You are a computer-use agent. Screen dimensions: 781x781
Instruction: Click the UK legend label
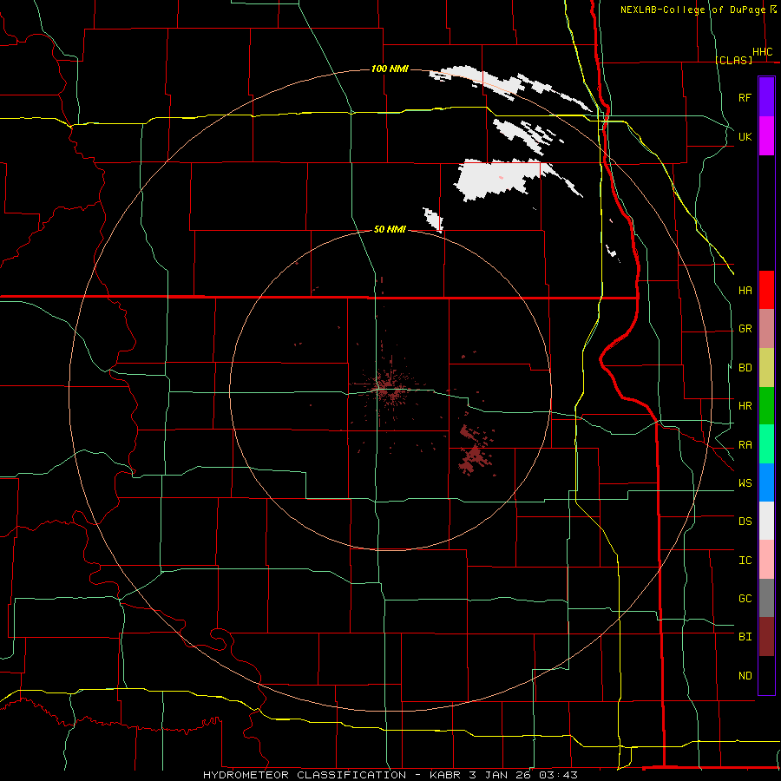[745, 136]
